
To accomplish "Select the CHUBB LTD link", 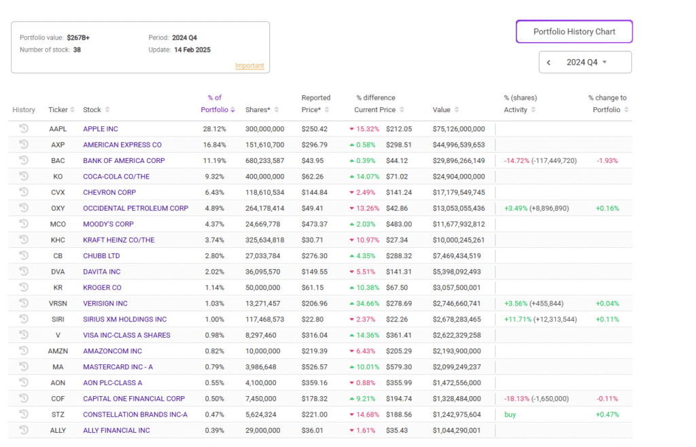I will (101, 256).
